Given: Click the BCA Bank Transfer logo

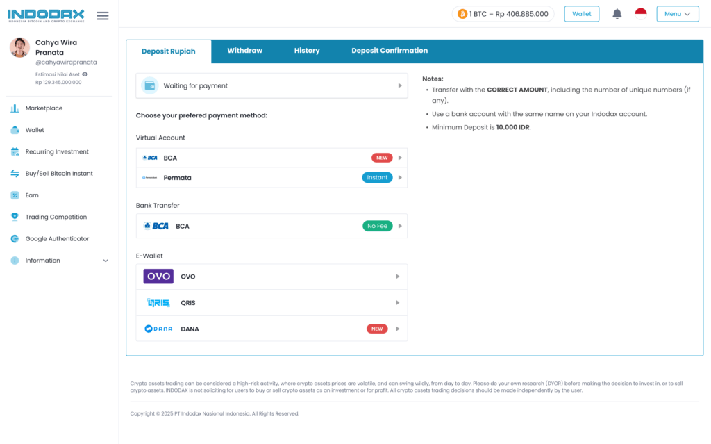Looking at the screenshot, I should coord(156,226).
